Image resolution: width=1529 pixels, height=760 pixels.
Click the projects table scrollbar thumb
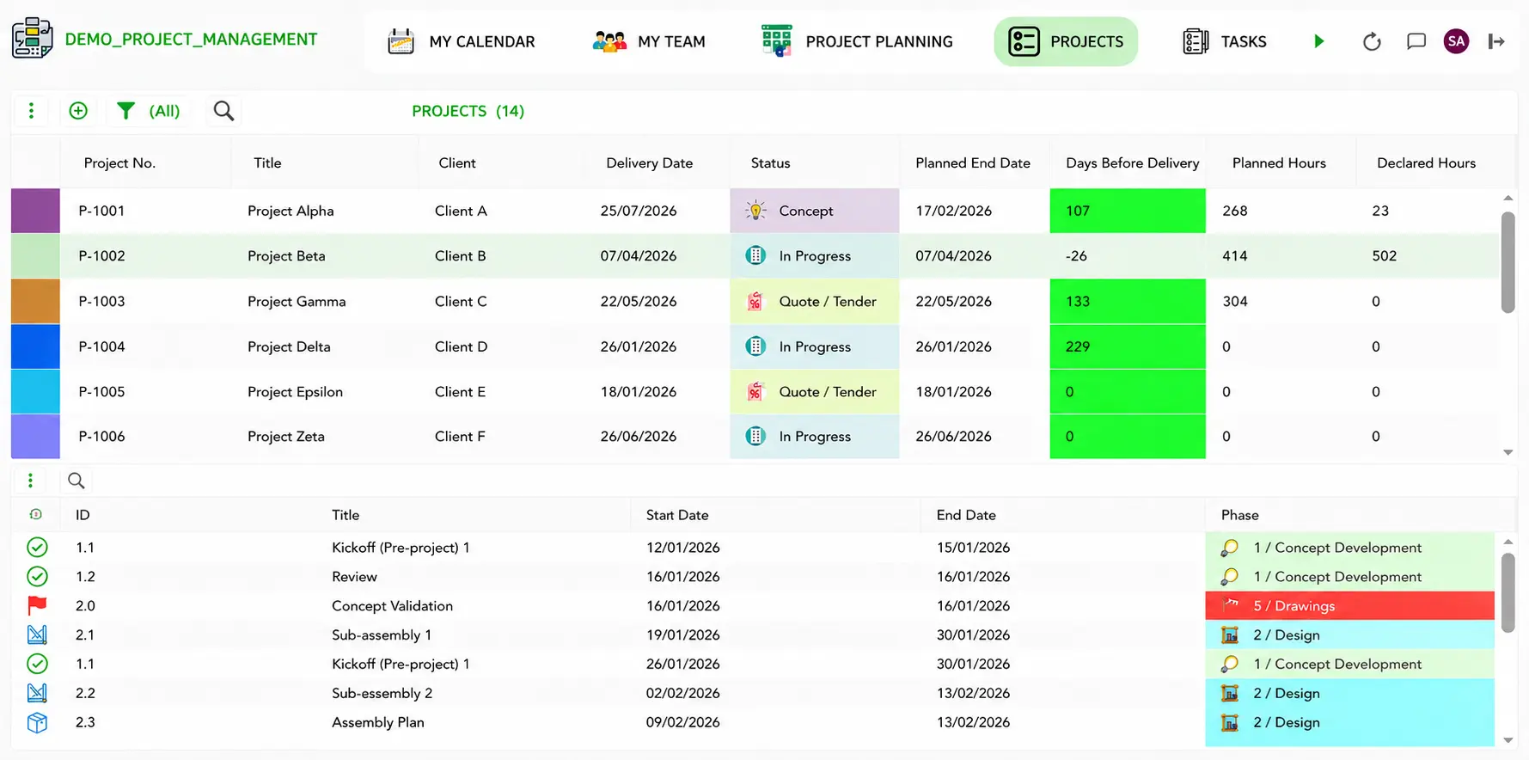(x=1508, y=262)
